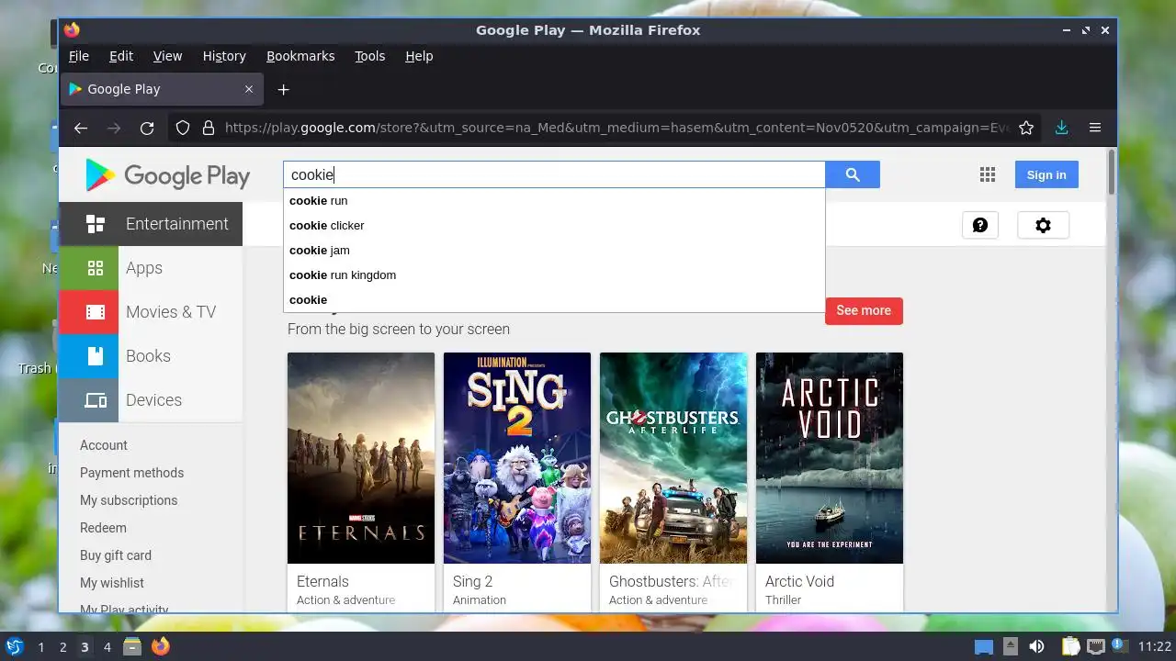Screen dimensions: 1176x661
Task: Click the clipboard tray icon
Action: pos(1070,646)
